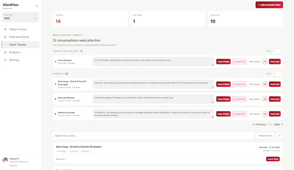
Task: Click Rebecca Kacaba name in overdue list
Action: pyautogui.click(x=66, y=113)
